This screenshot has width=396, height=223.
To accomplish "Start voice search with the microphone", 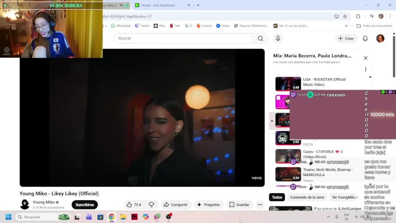I will pyautogui.click(x=278, y=38).
